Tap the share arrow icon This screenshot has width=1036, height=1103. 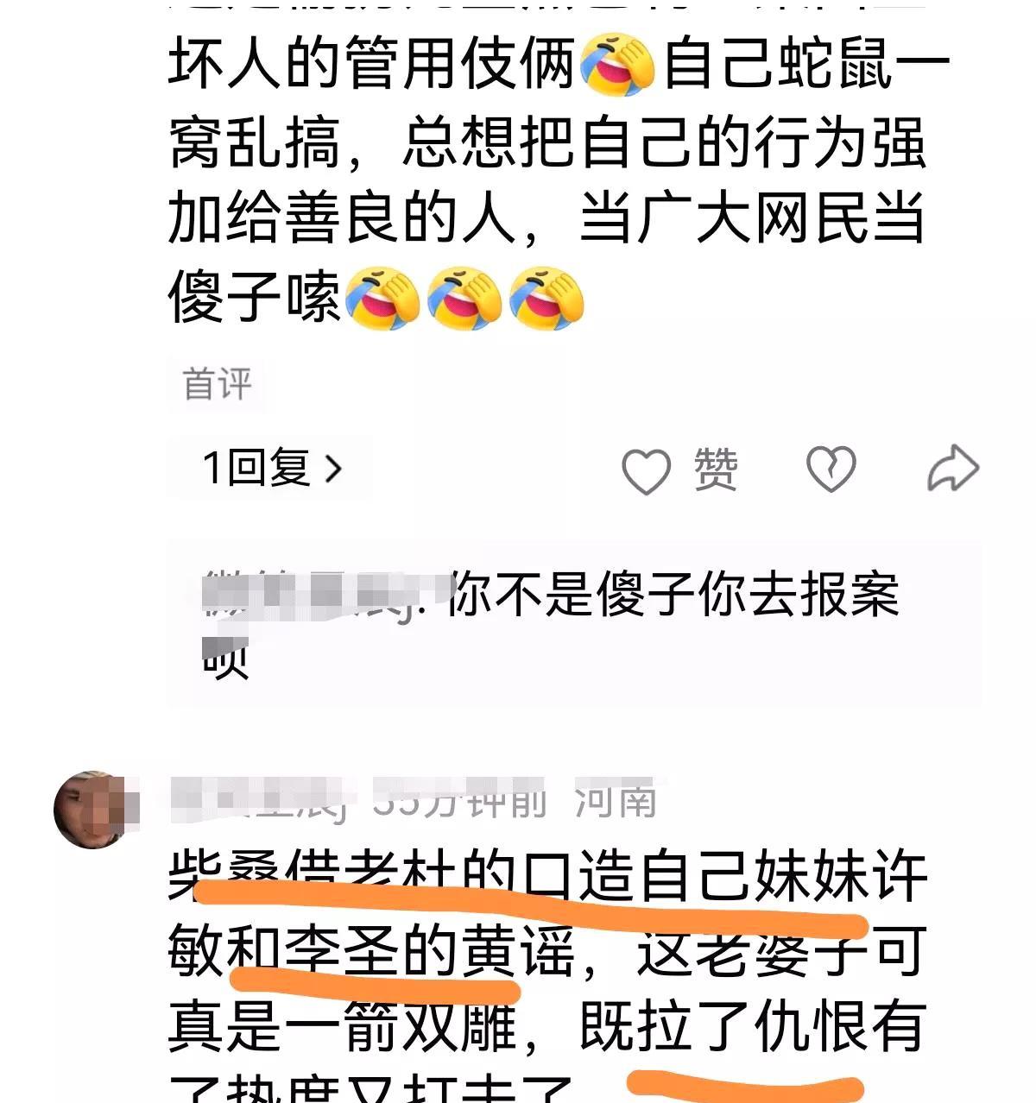(953, 469)
